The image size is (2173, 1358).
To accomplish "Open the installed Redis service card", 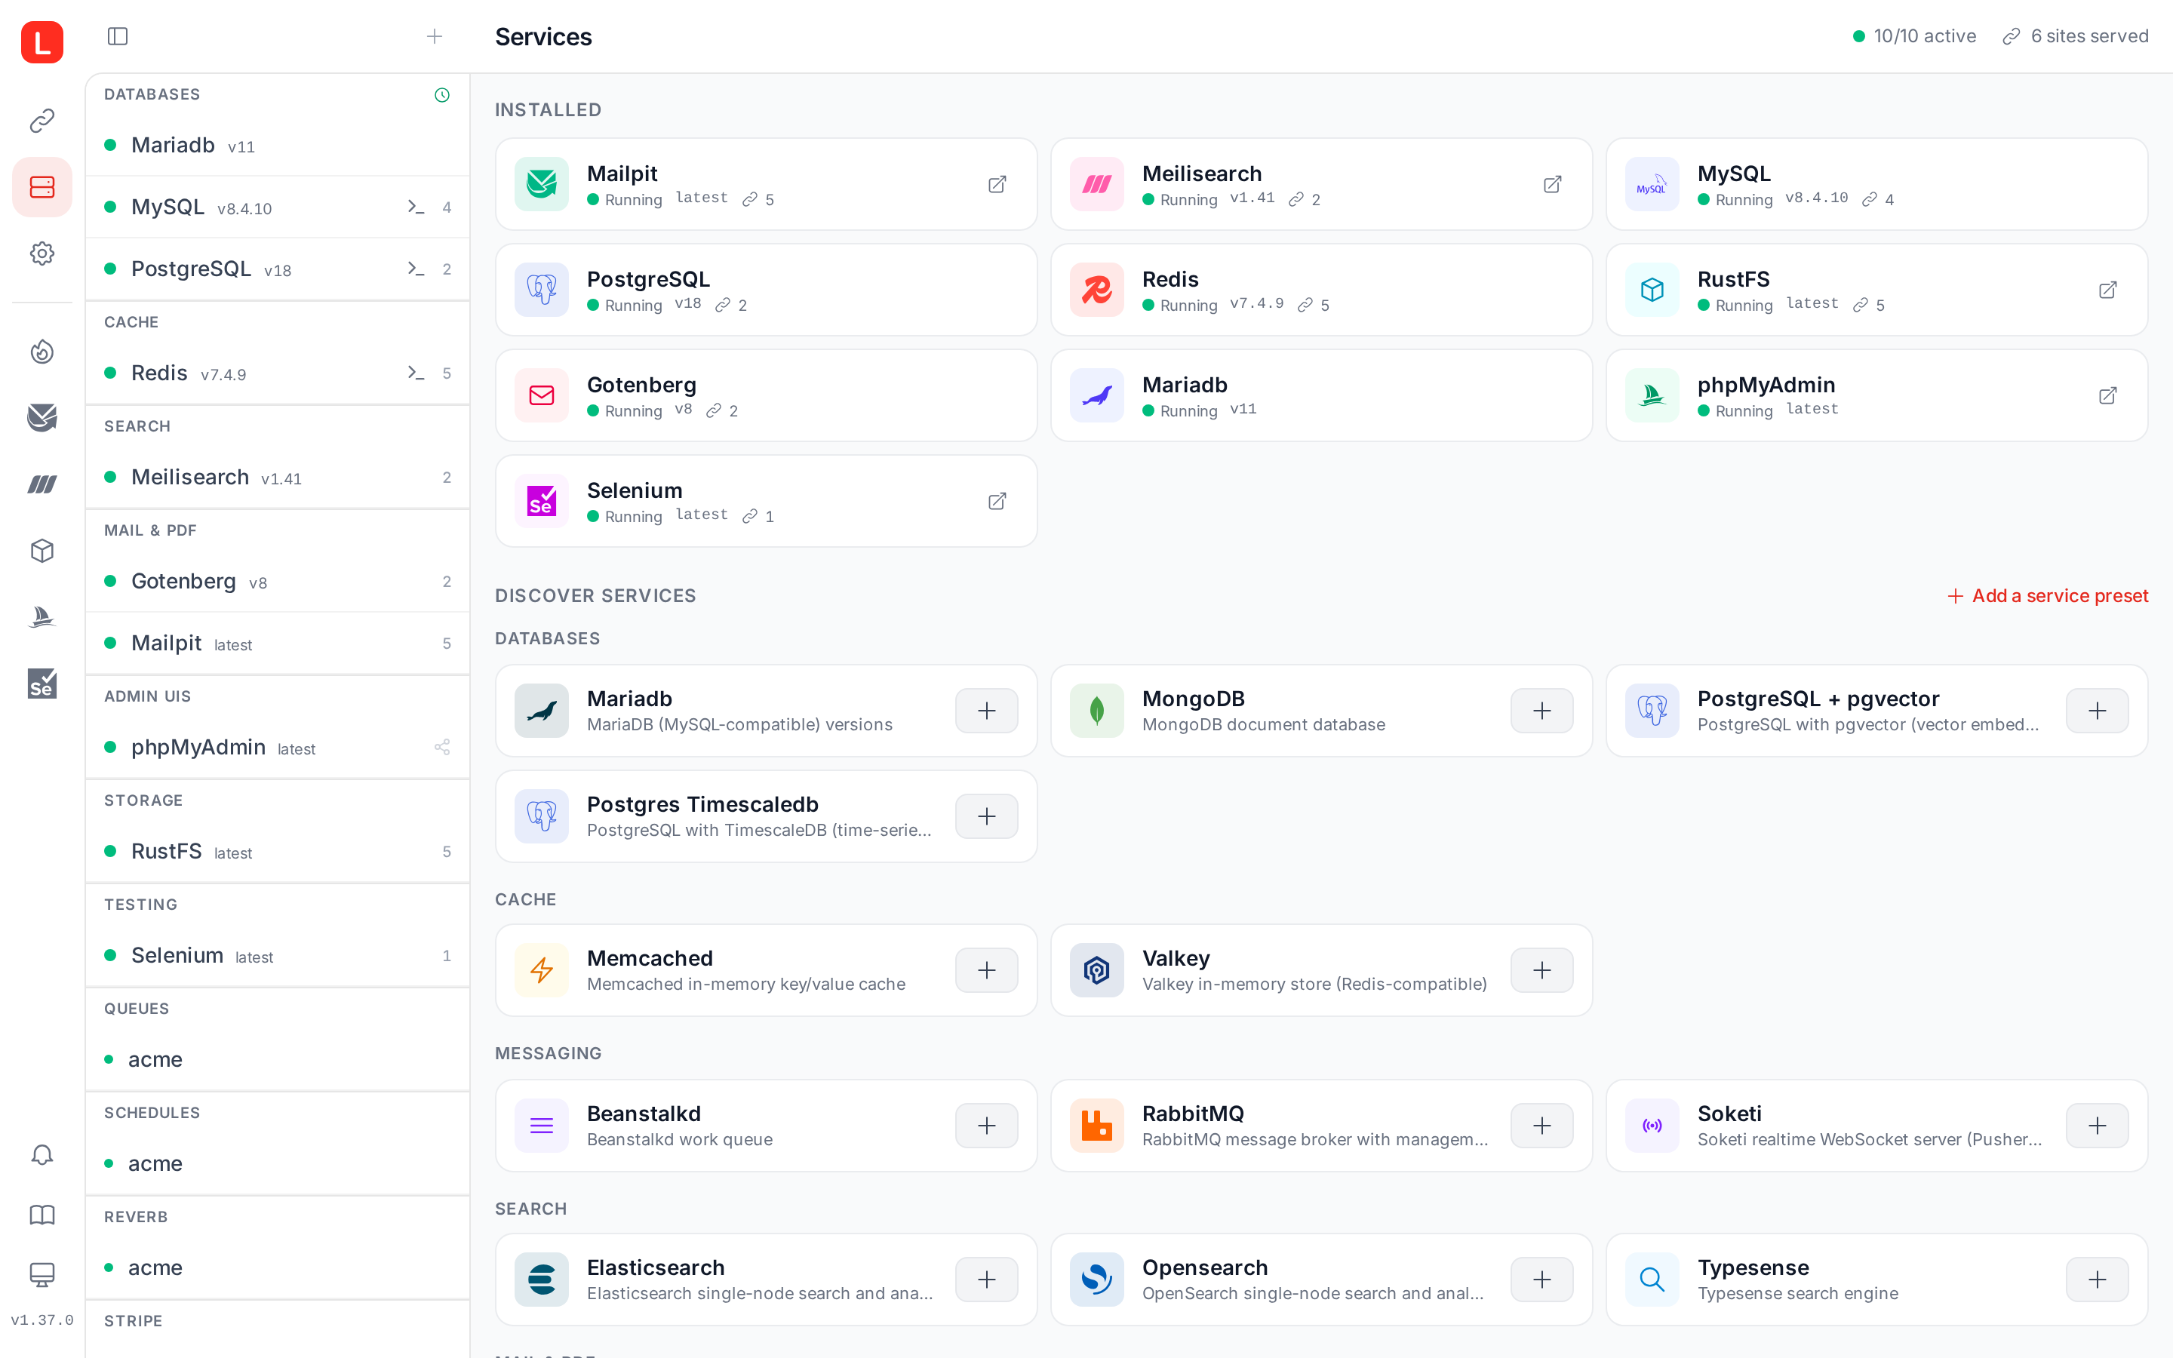I will 1321,290.
